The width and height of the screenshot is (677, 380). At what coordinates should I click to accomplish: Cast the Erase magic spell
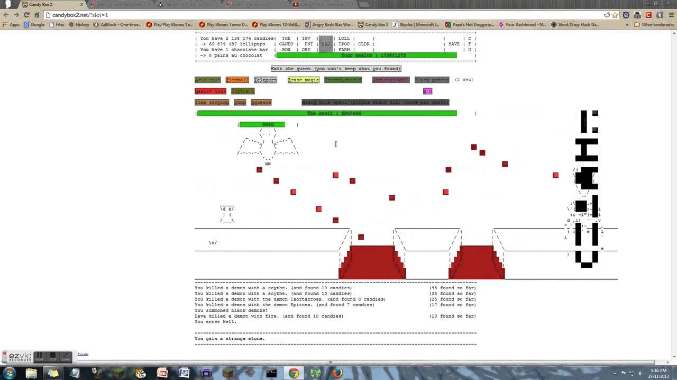click(304, 80)
